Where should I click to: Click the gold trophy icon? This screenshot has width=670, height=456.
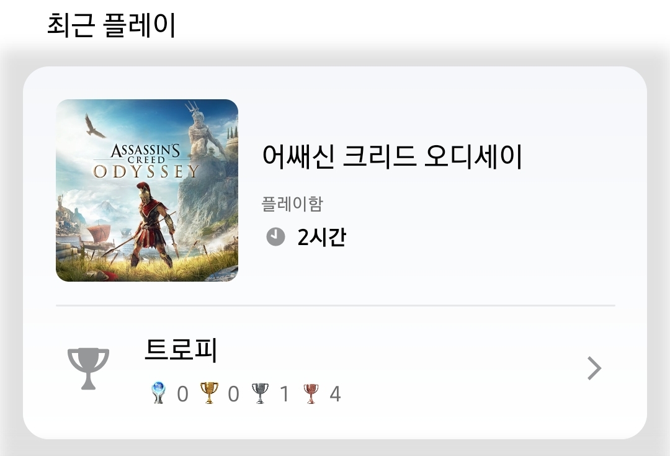pos(209,393)
